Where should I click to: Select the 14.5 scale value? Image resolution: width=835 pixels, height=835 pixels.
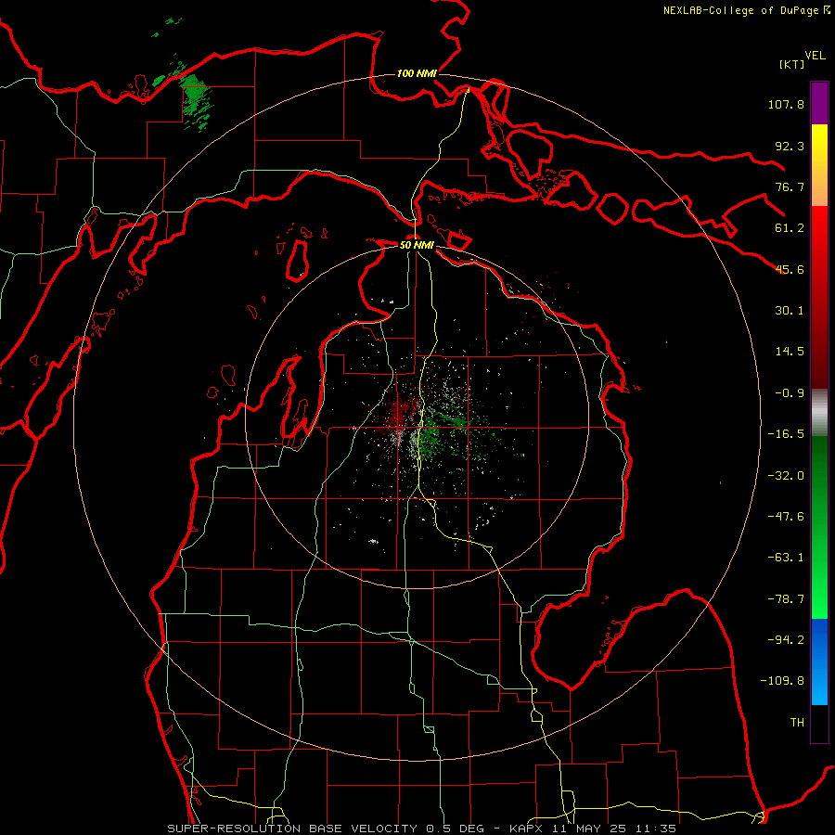(790, 352)
